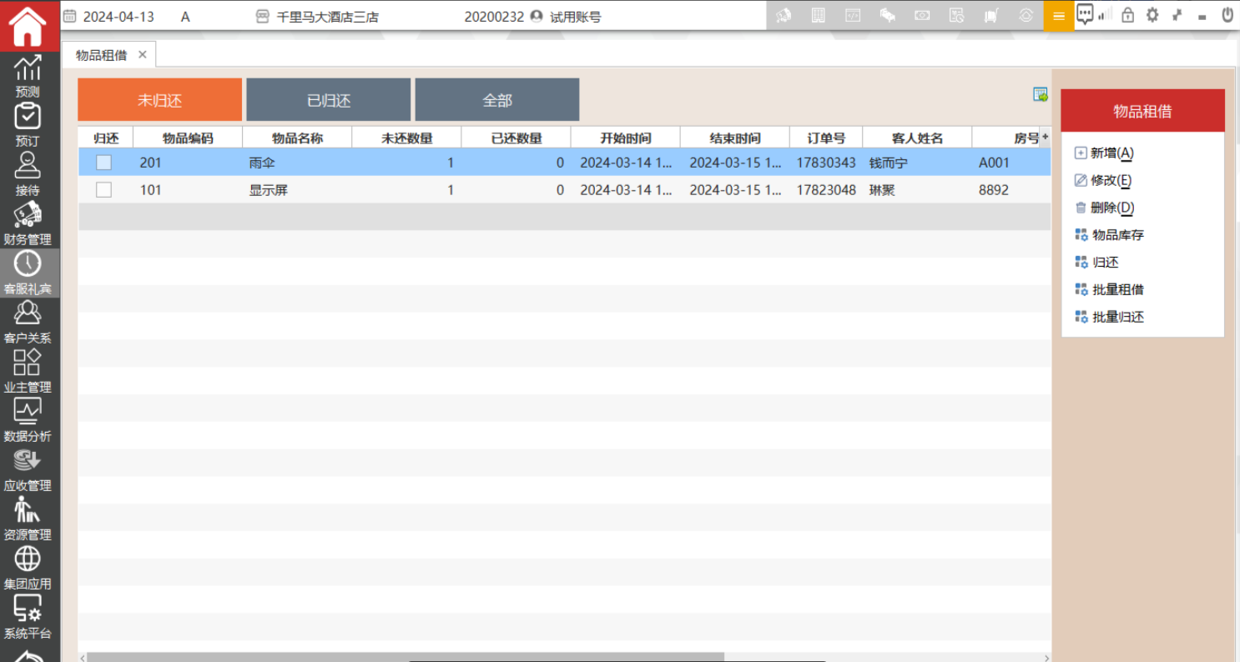Expand the column chooser beside 房号 header
Viewport: 1240px width, 662px height.
[1045, 137]
